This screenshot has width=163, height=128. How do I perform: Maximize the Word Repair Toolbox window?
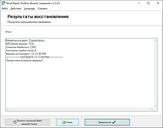(148, 3)
